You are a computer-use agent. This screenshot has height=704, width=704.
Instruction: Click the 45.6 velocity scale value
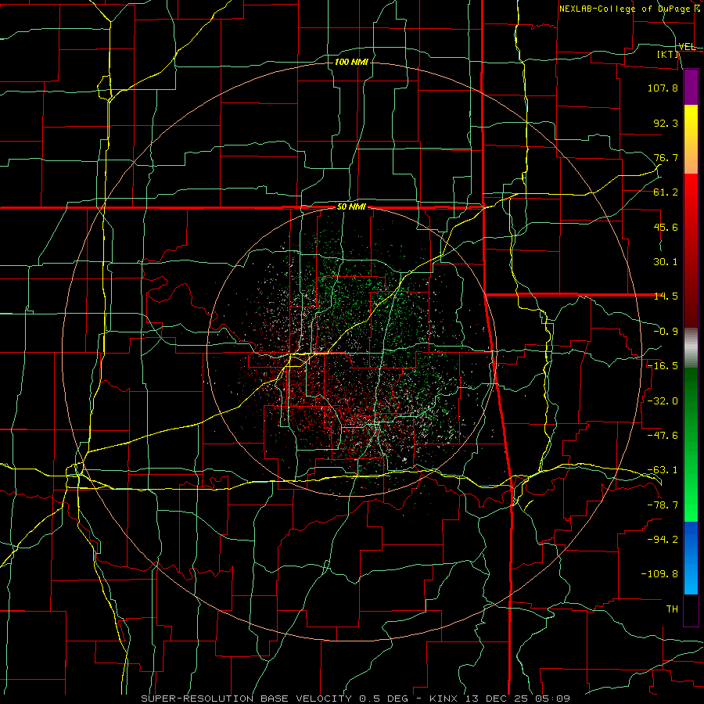[666, 227]
